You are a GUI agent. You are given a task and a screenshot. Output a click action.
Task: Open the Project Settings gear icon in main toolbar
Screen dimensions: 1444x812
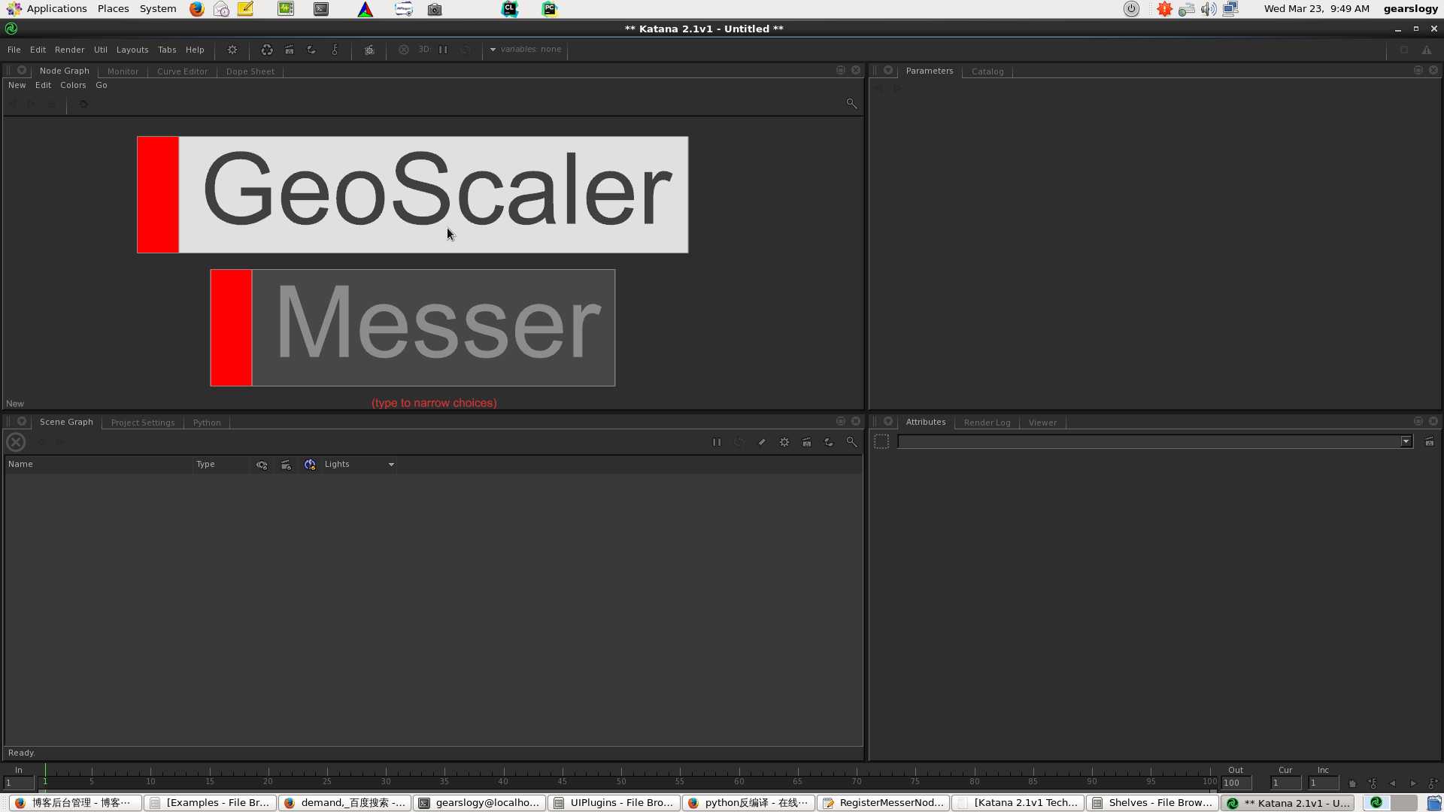click(232, 50)
